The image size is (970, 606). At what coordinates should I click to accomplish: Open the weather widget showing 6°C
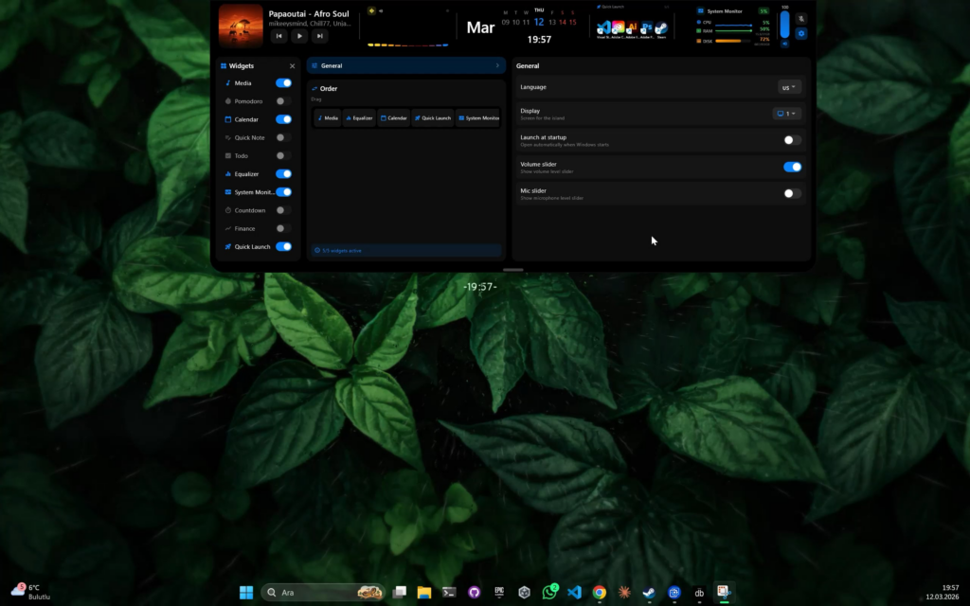click(x=30, y=592)
